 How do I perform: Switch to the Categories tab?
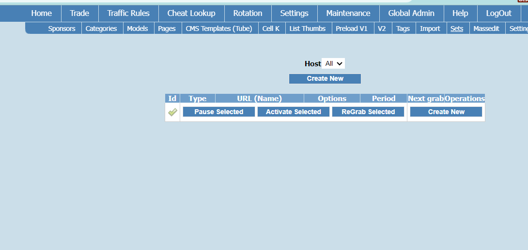pyautogui.click(x=101, y=29)
